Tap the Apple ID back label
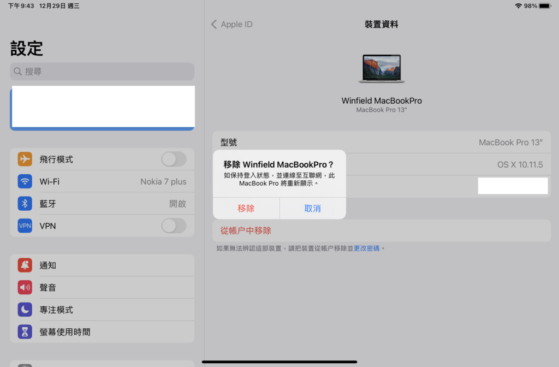This screenshot has width=559, height=367. pos(237,24)
